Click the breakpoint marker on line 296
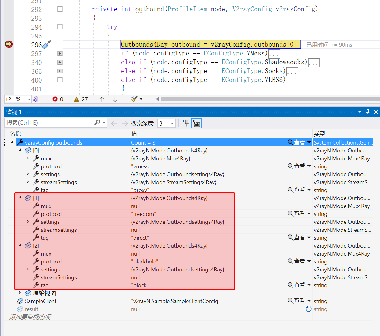The width and height of the screenshot is (380, 336). tap(9, 44)
